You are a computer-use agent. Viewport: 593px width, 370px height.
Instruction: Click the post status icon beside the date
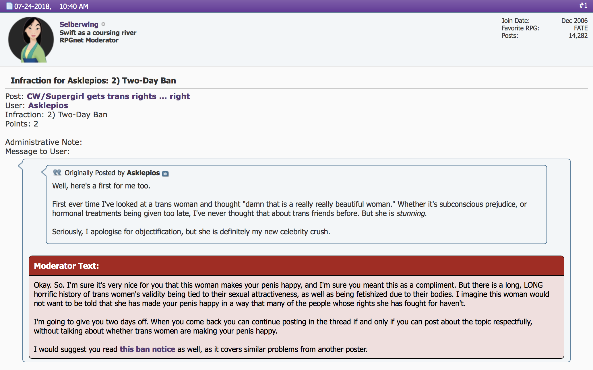coord(9,6)
